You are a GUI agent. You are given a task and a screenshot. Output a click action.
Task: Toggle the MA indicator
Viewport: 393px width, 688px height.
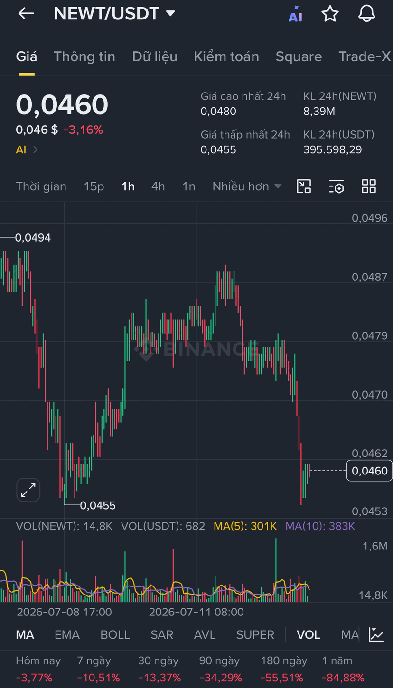tap(25, 635)
